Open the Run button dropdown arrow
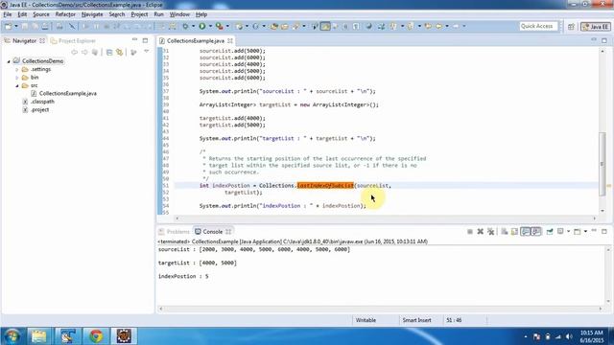 210,26
